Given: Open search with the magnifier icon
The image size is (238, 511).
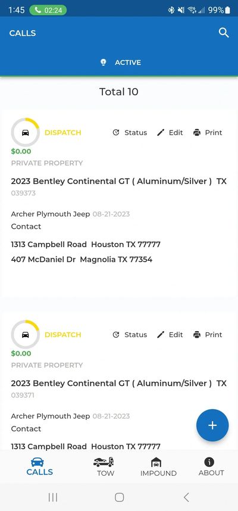Looking at the screenshot, I should [x=224, y=33].
